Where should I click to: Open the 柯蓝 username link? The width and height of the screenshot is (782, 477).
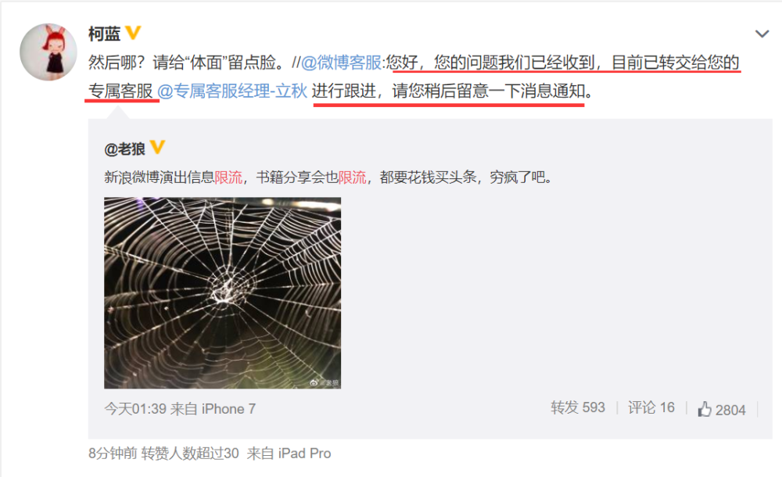[104, 34]
